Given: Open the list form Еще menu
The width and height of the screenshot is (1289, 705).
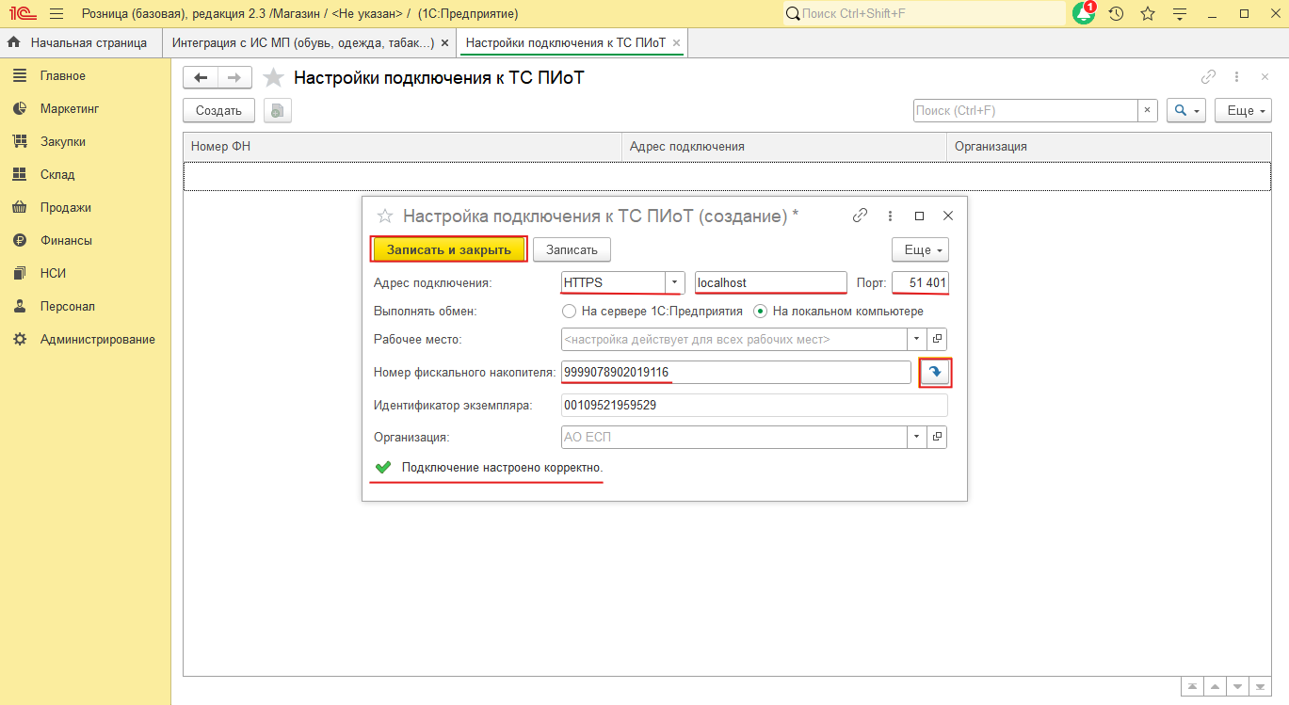Looking at the screenshot, I should coord(1242,111).
